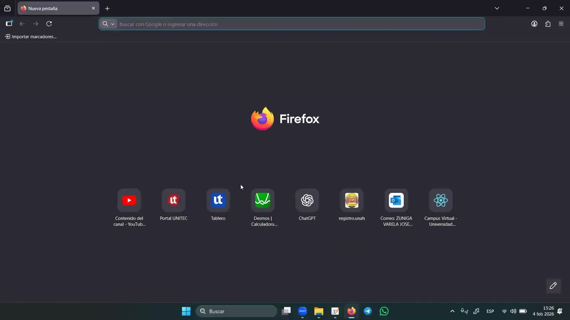Open Task View on taskbar

[x=286, y=311]
